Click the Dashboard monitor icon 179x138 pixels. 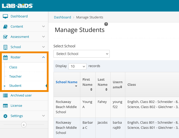5,16
